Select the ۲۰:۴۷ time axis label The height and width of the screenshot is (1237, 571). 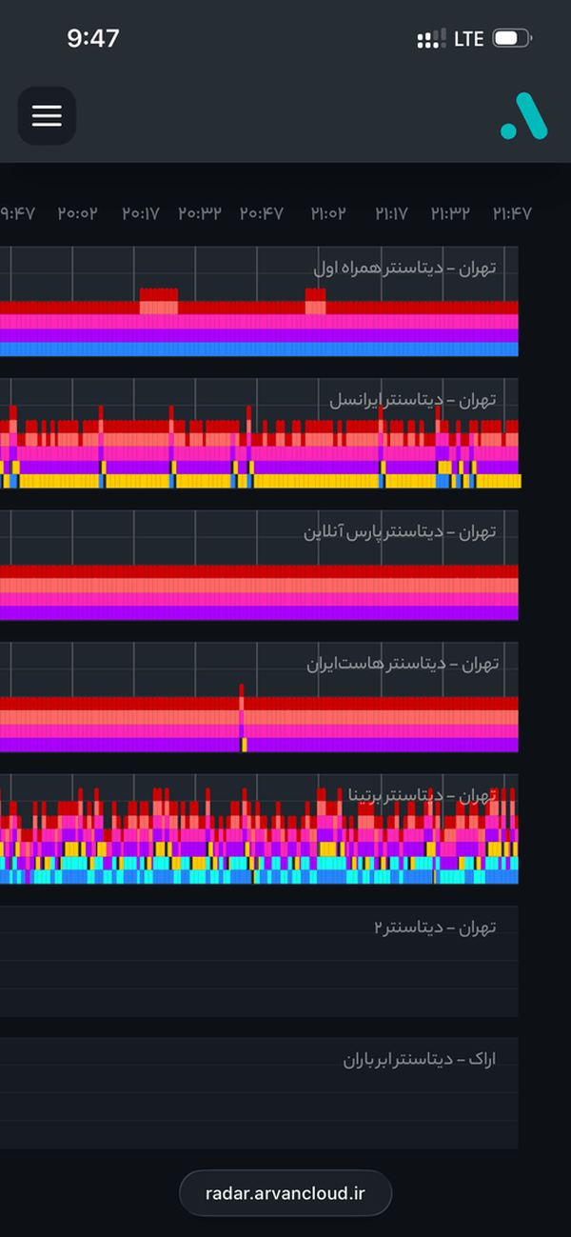click(x=262, y=213)
